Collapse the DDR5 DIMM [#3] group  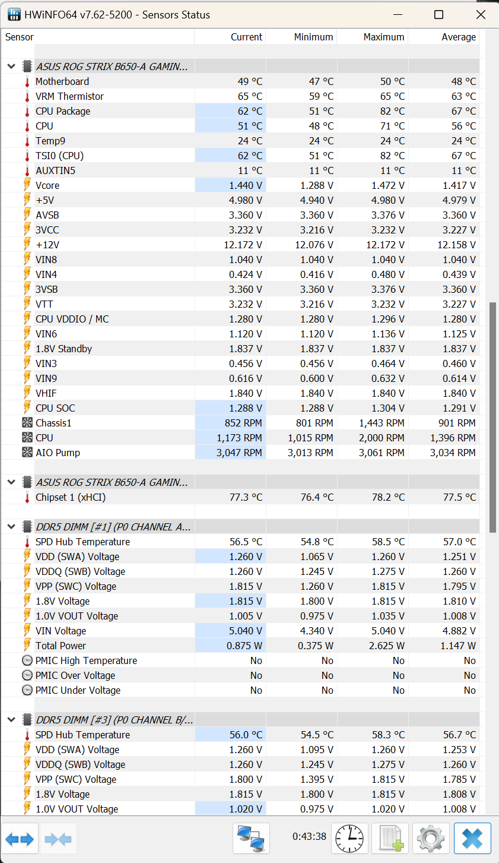11,720
